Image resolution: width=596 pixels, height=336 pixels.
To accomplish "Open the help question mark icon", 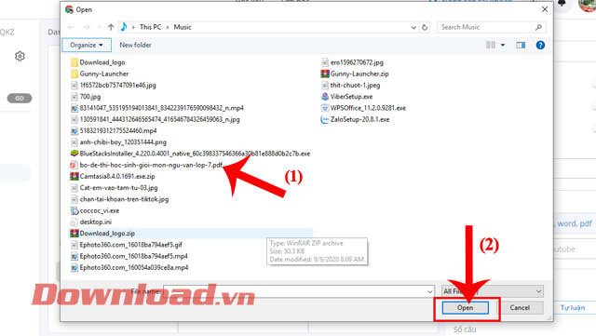I will (x=540, y=46).
